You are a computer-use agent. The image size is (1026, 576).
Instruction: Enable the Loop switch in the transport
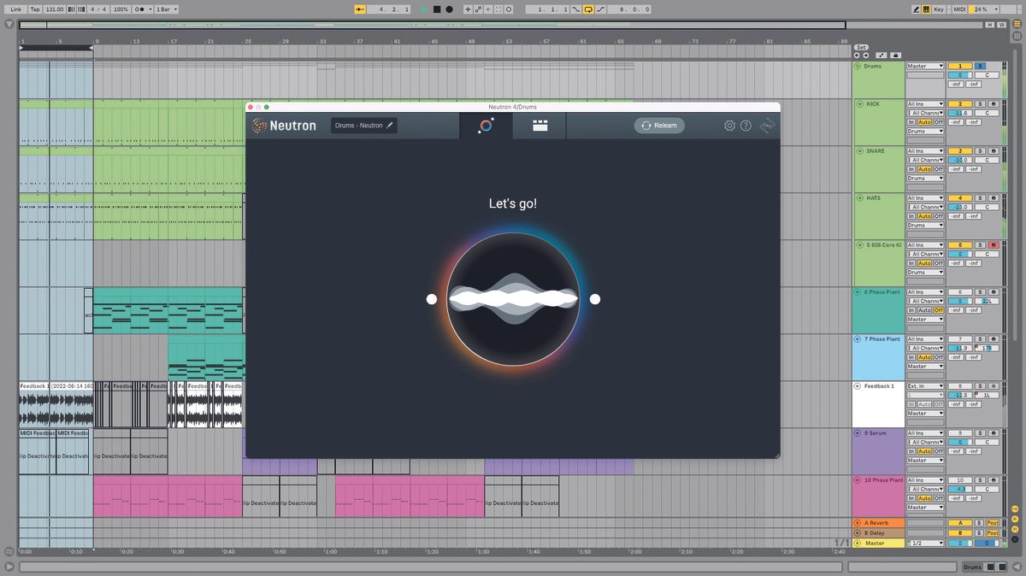point(587,9)
